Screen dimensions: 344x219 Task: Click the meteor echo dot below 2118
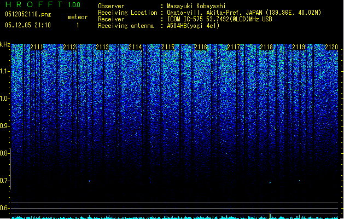pos(270,182)
